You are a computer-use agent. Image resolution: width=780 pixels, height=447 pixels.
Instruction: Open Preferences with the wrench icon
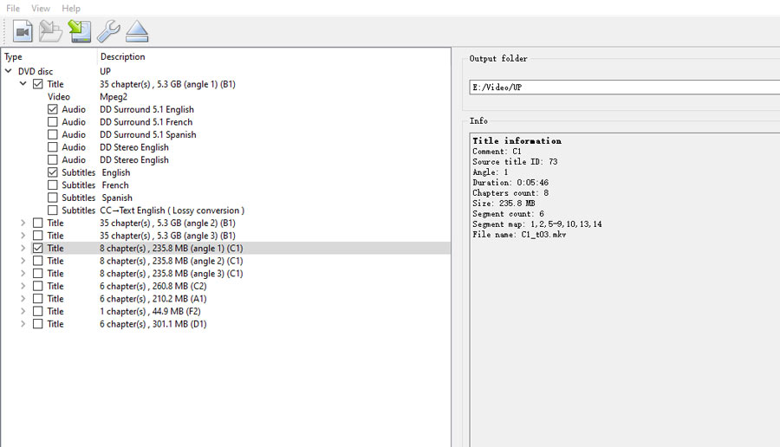point(108,31)
